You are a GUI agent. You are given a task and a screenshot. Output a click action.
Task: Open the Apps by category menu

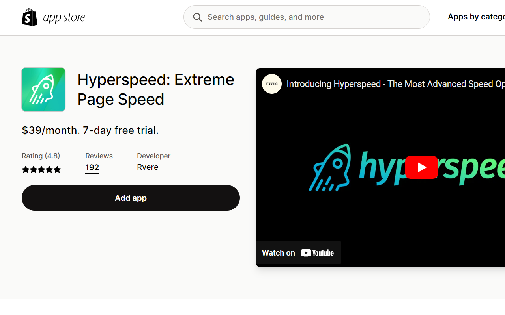(476, 17)
